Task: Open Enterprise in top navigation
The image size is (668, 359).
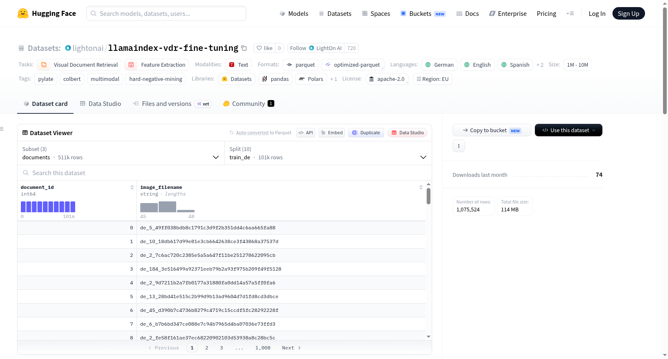Action: [x=508, y=13]
